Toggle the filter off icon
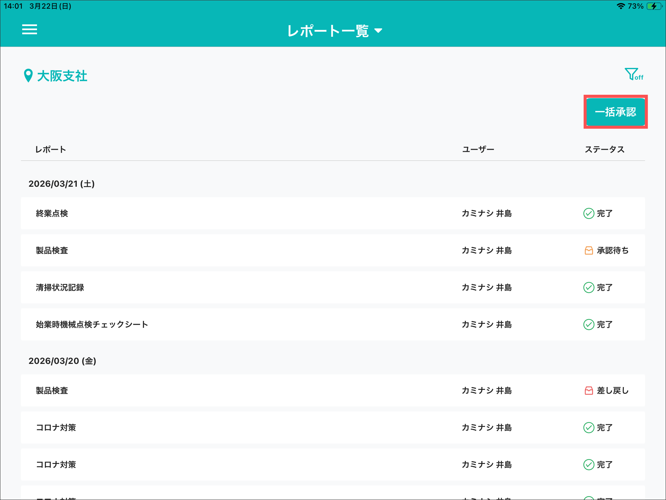 click(633, 74)
